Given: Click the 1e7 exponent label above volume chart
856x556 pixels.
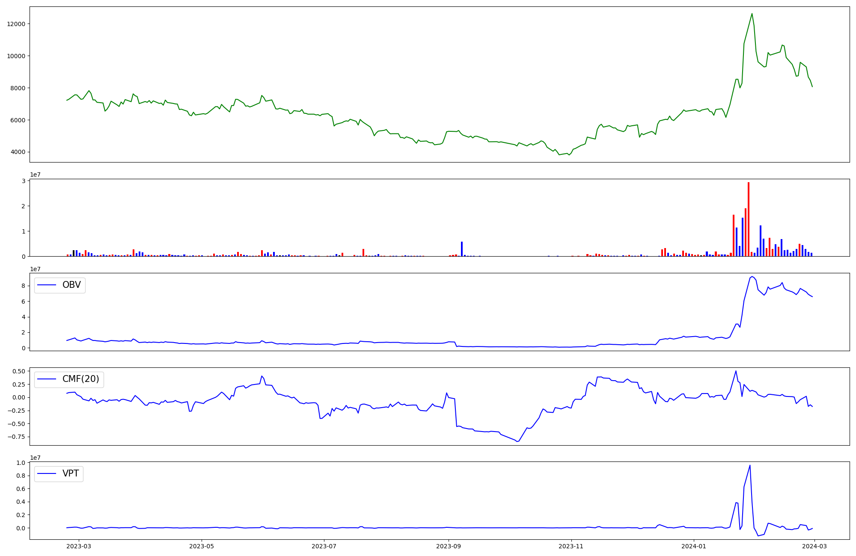Looking at the screenshot, I should pyautogui.click(x=35, y=175).
